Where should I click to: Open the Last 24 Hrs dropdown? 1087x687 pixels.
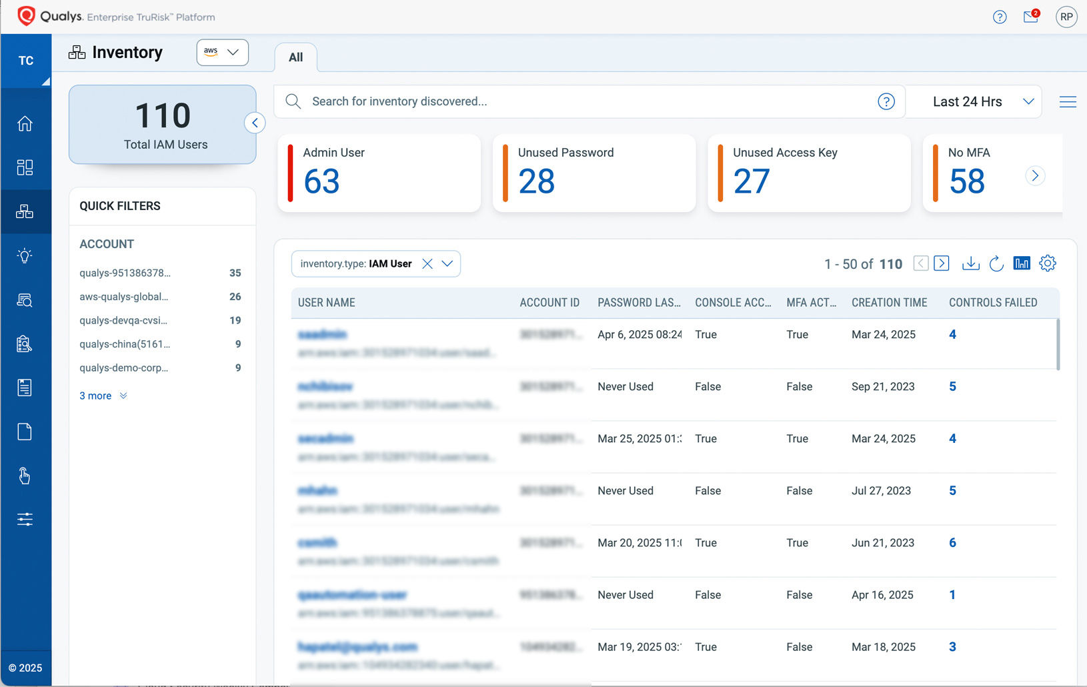point(974,101)
